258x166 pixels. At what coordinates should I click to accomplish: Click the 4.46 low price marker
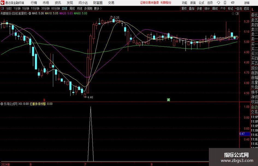[x=90, y=97]
